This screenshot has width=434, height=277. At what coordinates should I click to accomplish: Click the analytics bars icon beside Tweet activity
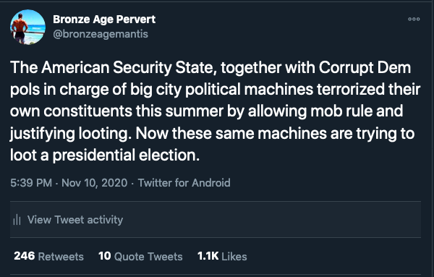coord(17,220)
